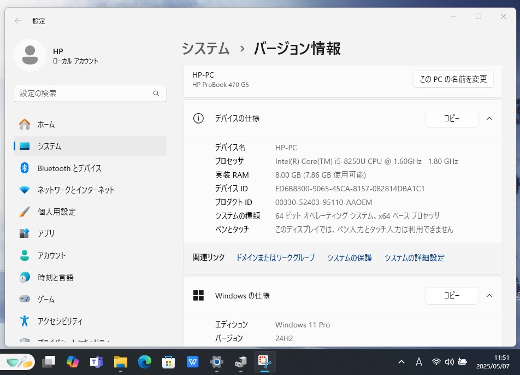The image size is (520, 375).
Task: Open the blue W app on the taskbar
Action: pos(193,362)
